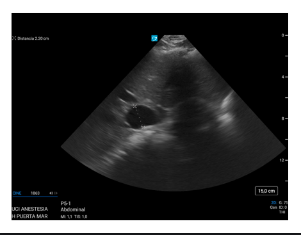Click the UCI ANESTESIA department label
The image size is (301, 235).
coord(29,209)
